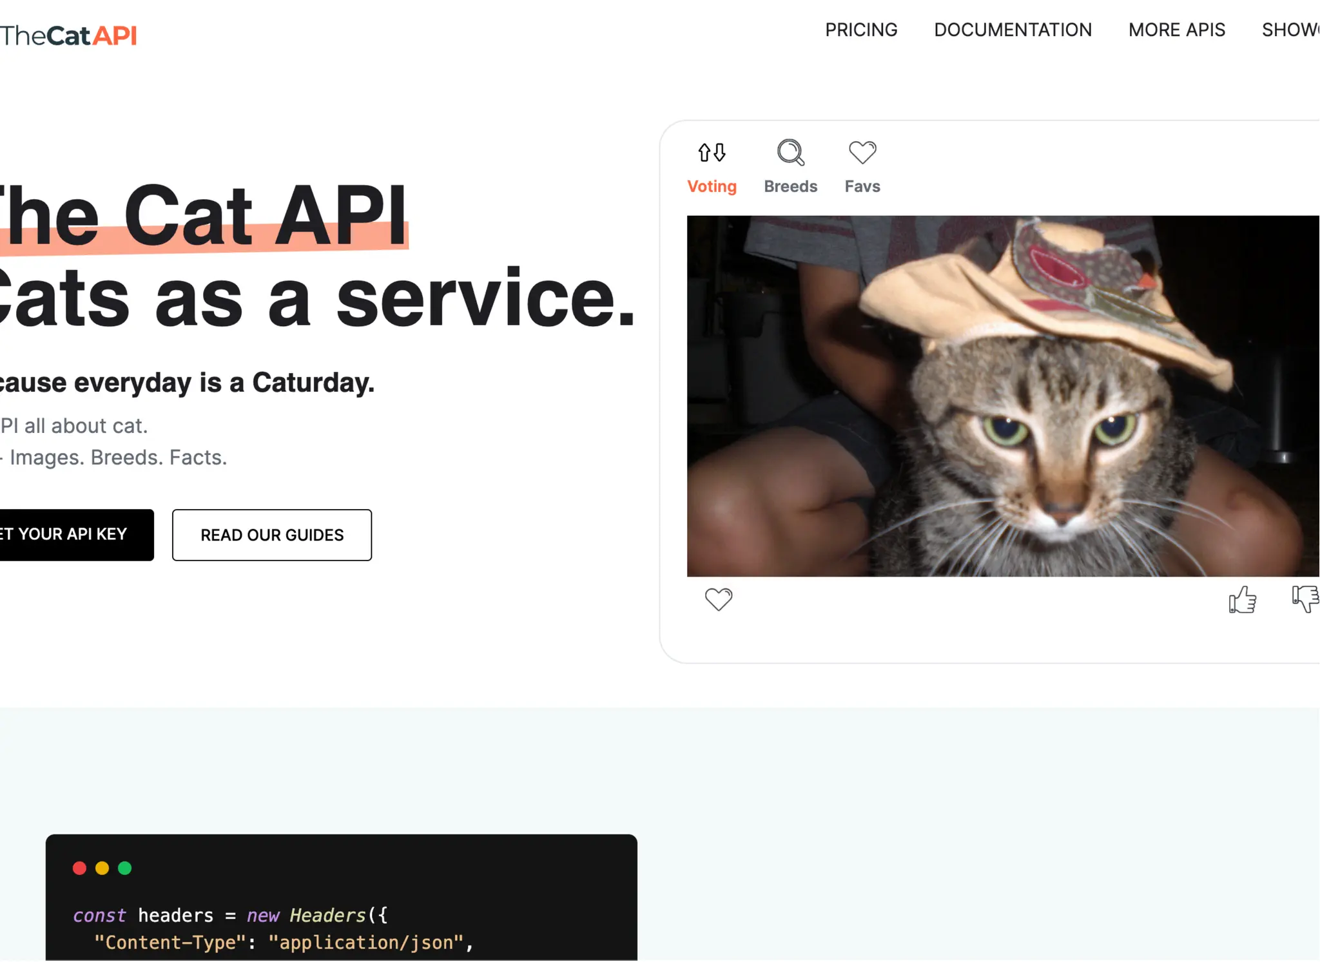The width and height of the screenshot is (1320, 962).
Task: Switch to the Voting tab label
Action: (712, 187)
